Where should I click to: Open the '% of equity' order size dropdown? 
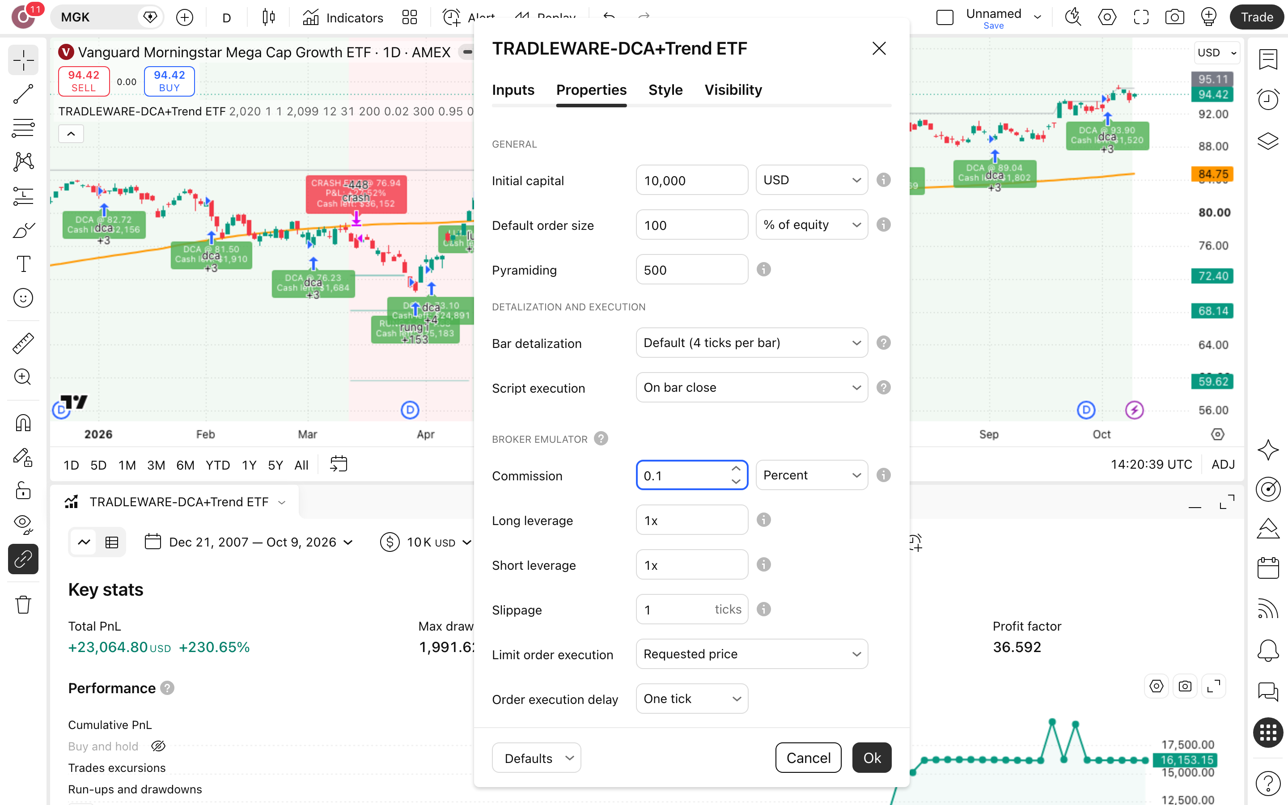pyautogui.click(x=812, y=225)
